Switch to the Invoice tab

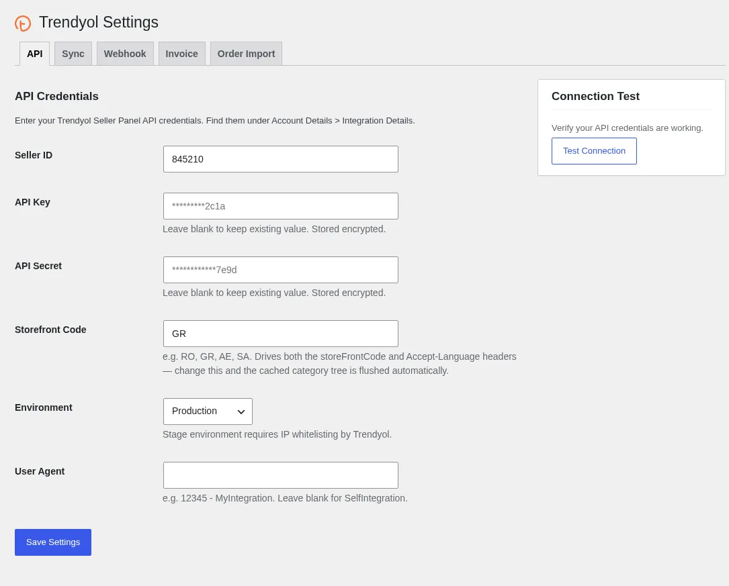click(x=182, y=54)
